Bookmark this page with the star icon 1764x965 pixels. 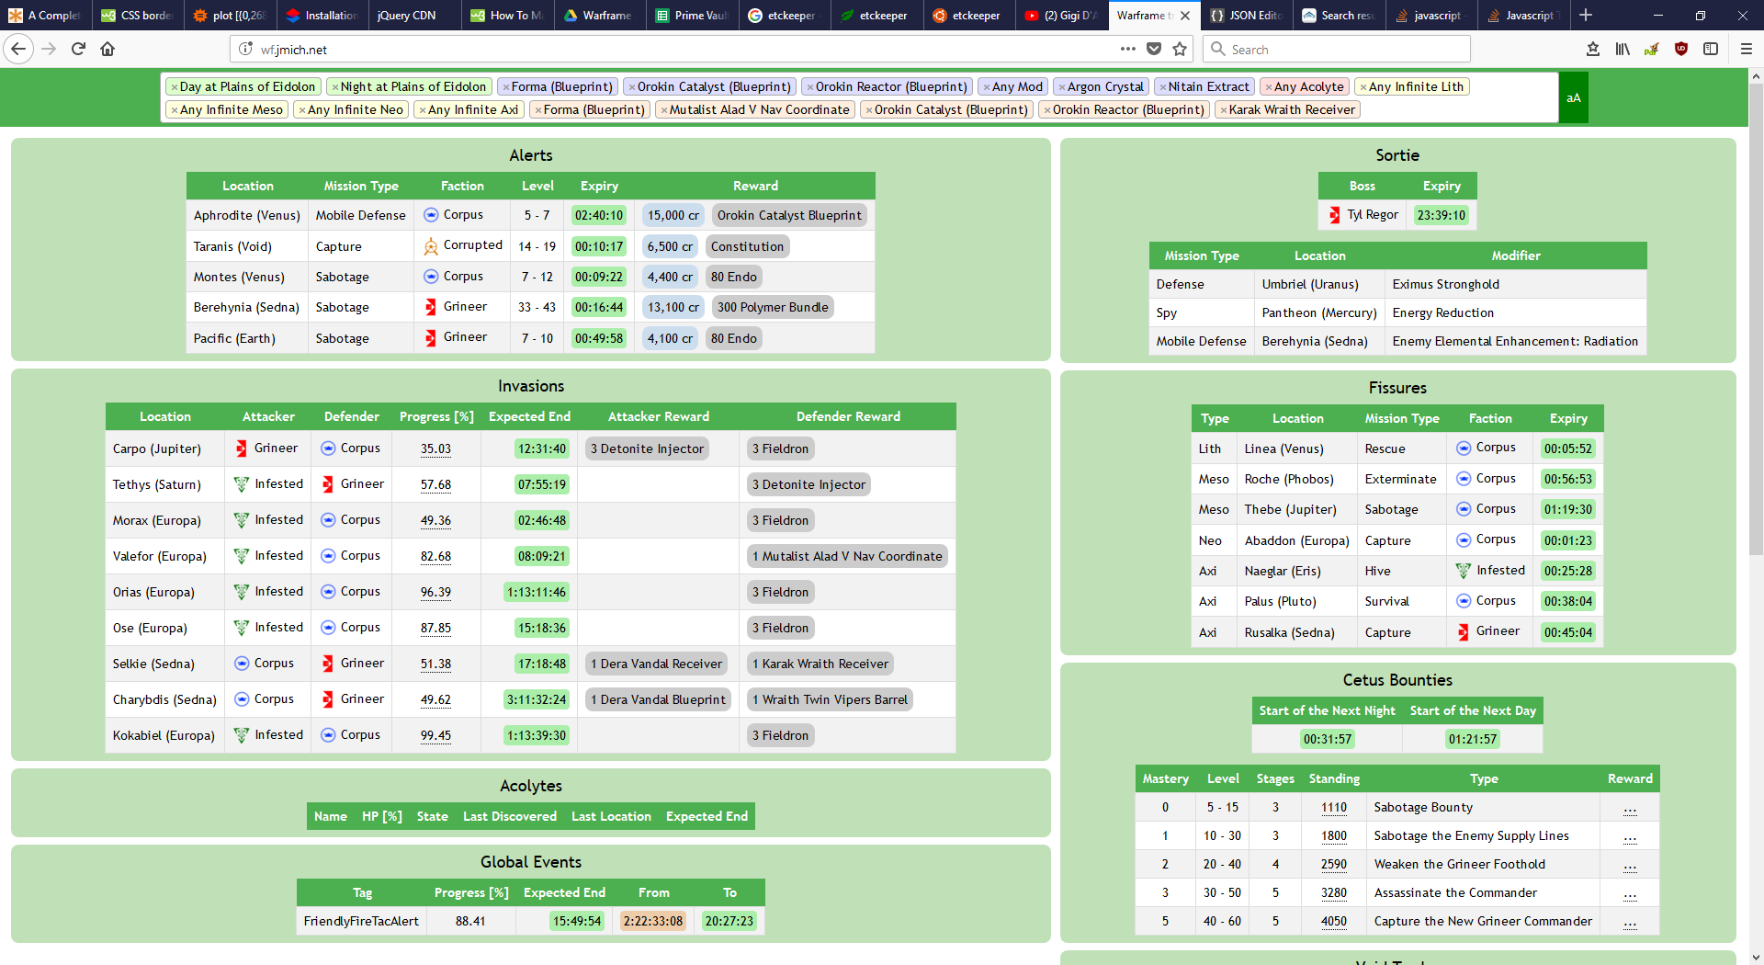(x=1180, y=49)
